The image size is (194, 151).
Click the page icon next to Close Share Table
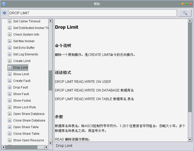click(x=10, y=133)
